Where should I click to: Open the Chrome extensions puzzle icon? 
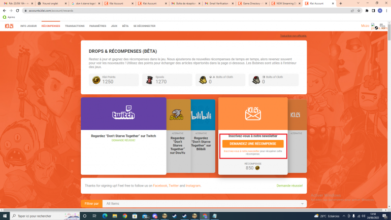(x=367, y=11)
